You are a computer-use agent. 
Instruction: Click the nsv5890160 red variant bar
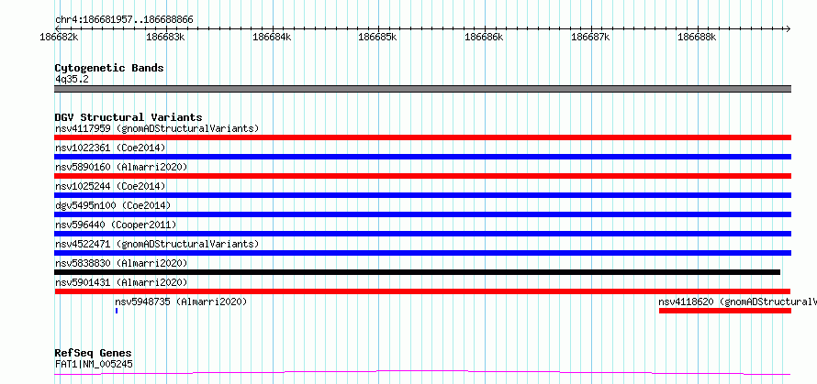422,176
